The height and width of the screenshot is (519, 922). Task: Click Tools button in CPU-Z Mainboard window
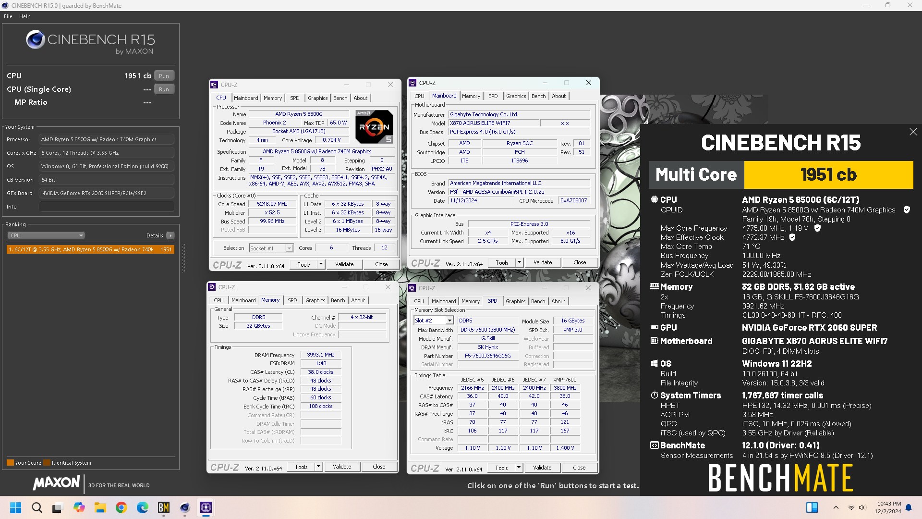(502, 262)
